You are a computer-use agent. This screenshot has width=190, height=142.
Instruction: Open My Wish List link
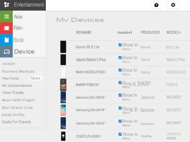[17, 108]
